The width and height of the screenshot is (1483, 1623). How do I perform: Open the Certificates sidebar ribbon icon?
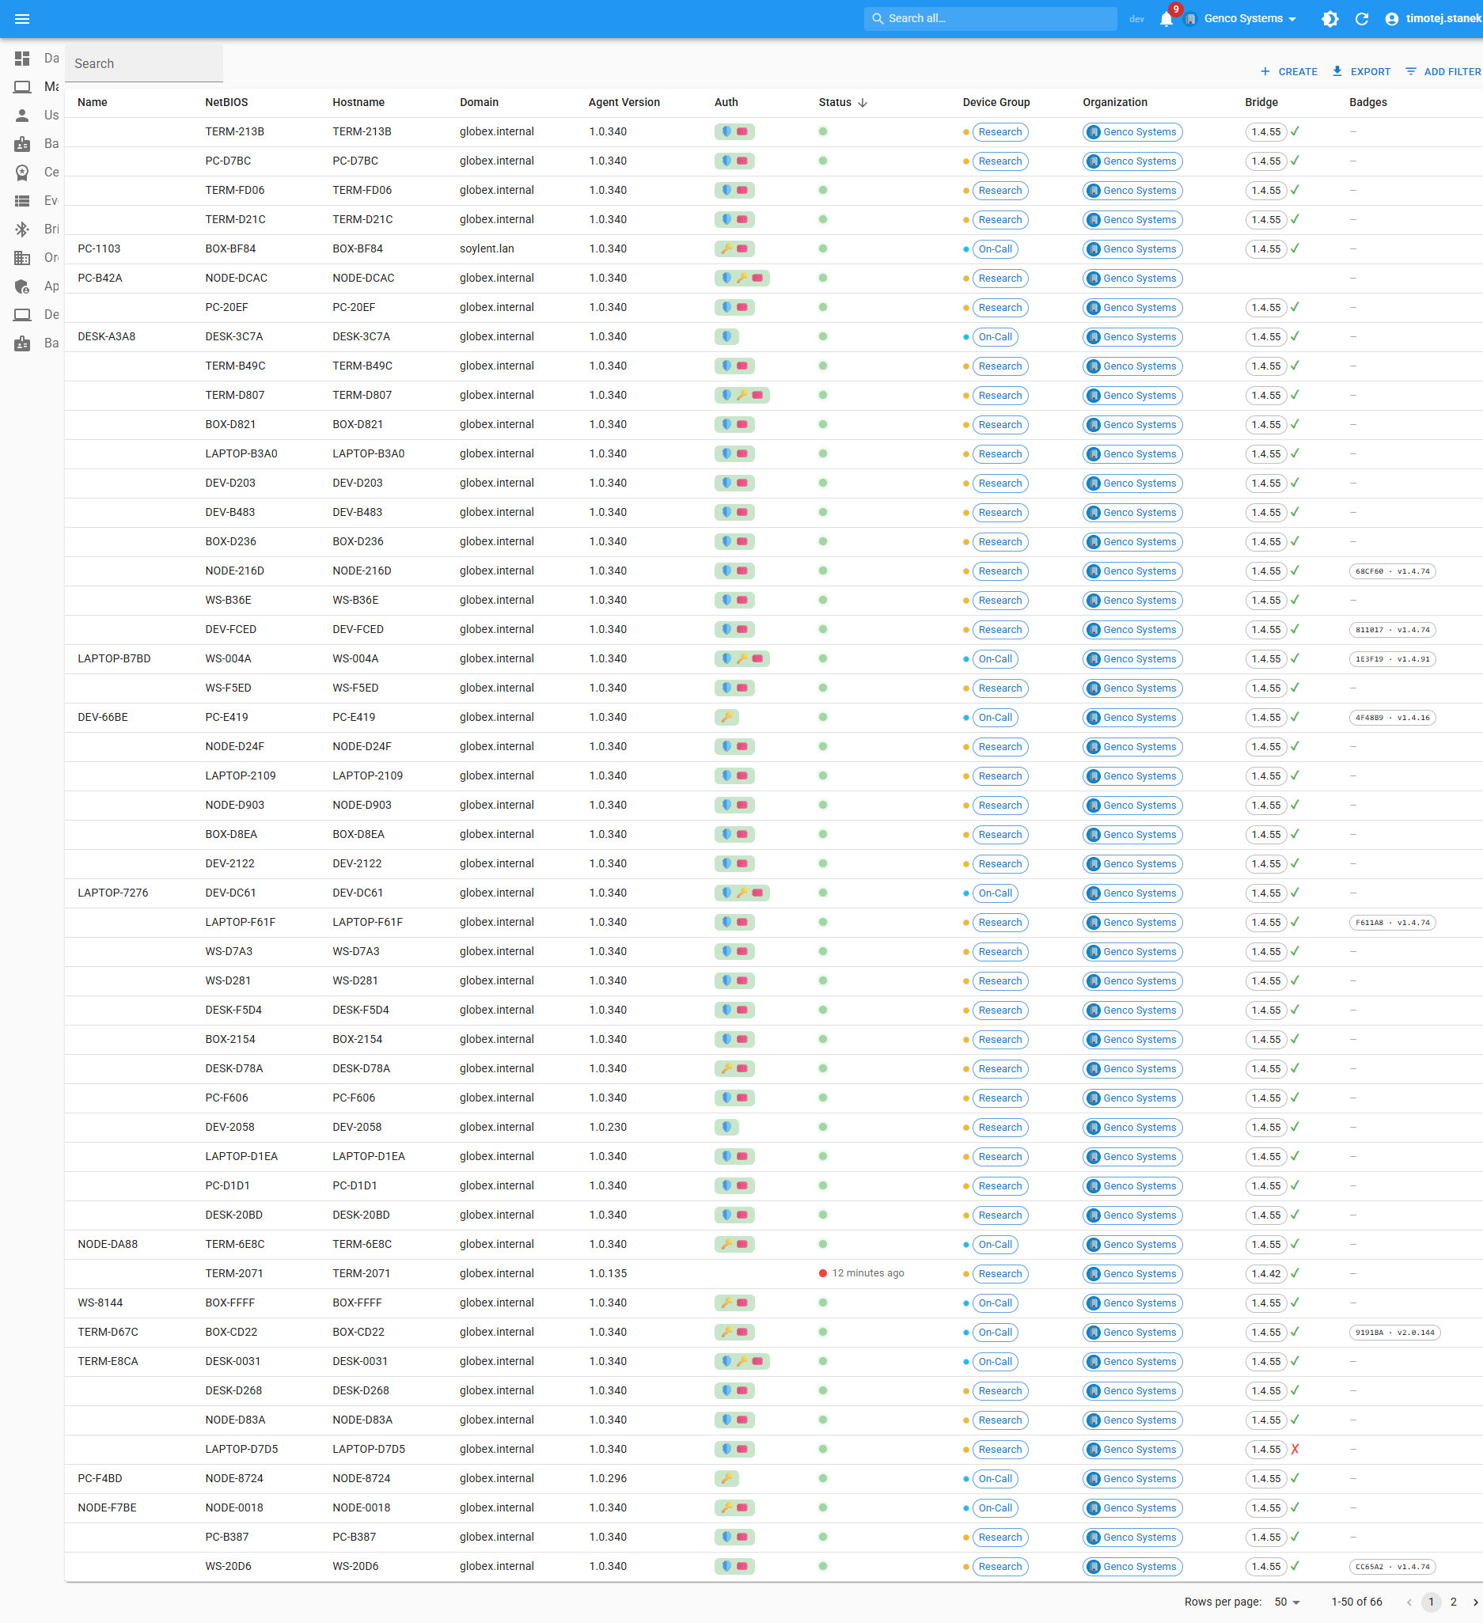coord(22,173)
